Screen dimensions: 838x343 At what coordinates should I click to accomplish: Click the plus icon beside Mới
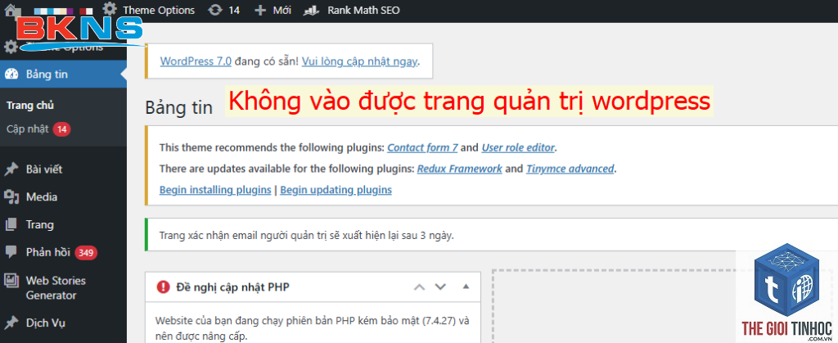coord(259,10)
